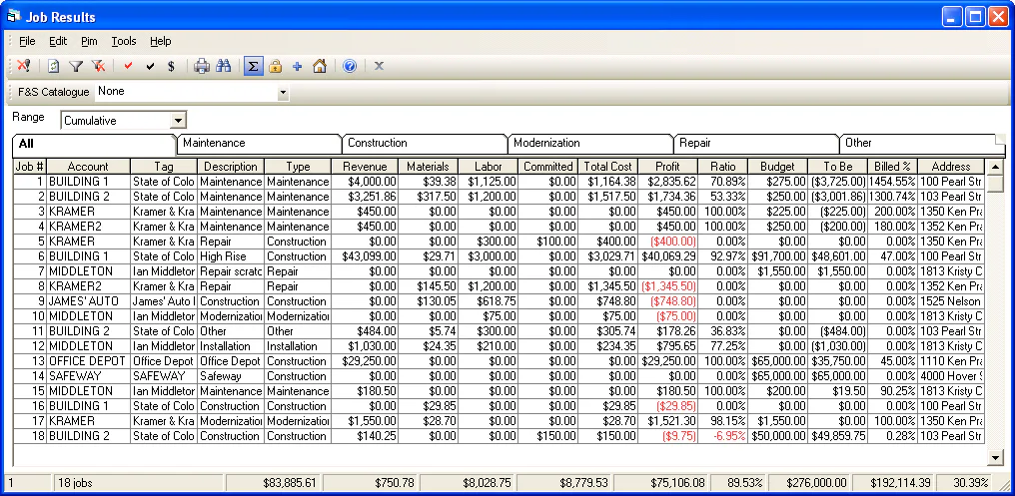Viewport: 1015px width, 496px height.
Task: Click the Job Results title bar app icon
Action: pyautogui.click(x=14, y=16)
